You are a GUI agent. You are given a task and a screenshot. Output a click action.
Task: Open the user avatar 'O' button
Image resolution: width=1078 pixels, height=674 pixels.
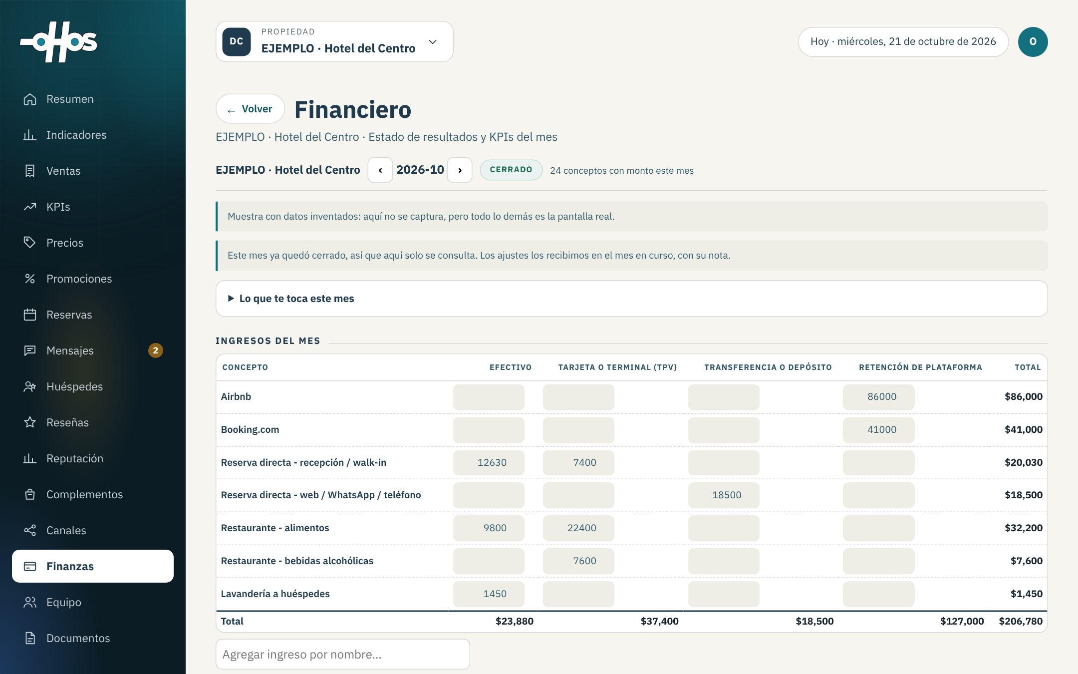[x=1033, y=42]
